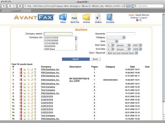Screen dimensions: 165x123
Task: Open the Start Date day dropdown
Action: point(110,45)
